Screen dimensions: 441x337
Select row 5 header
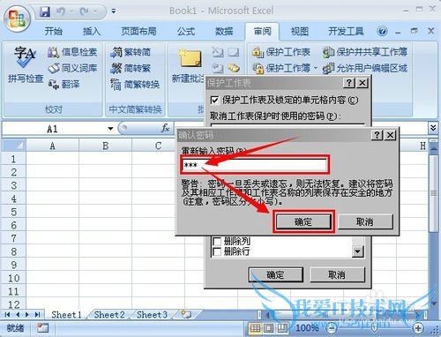point(14,212)
